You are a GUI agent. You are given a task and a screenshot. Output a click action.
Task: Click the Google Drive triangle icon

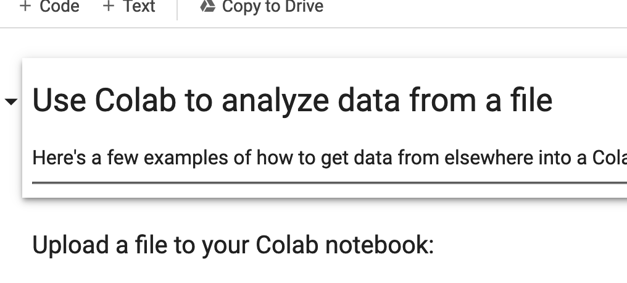coord(207,6)
